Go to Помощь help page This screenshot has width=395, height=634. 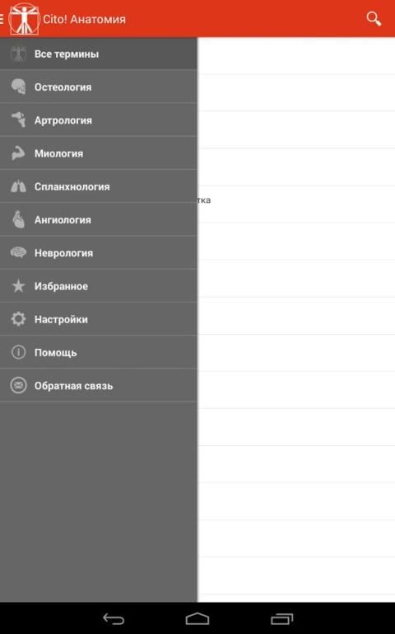click(x=99, y=352)
